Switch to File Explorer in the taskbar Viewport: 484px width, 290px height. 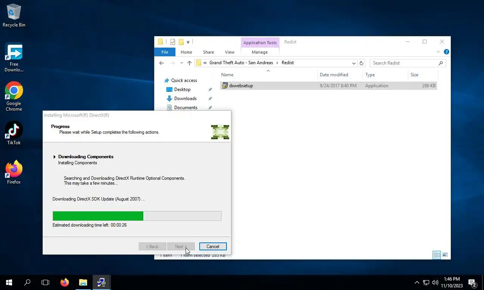[x=83, y=282]
